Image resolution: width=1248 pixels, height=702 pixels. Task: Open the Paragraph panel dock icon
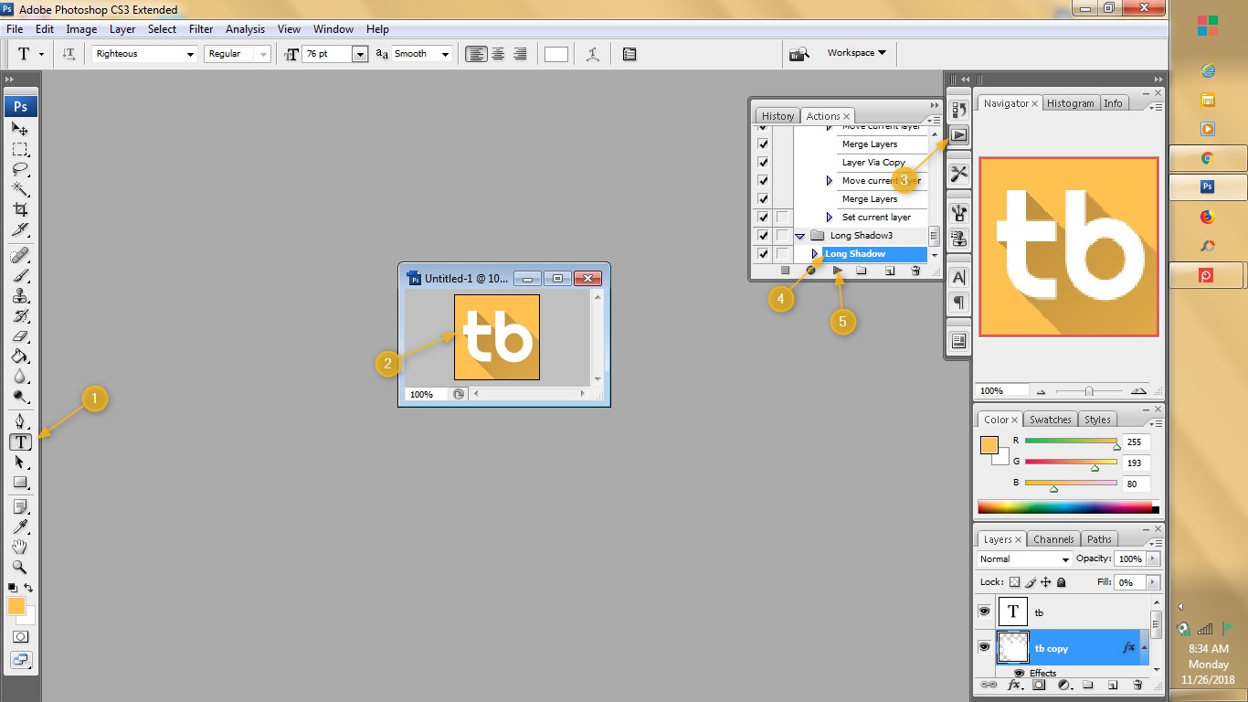point(958,301)
